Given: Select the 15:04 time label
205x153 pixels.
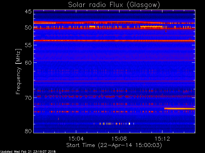Looking at the screenshot, I should pyautogui.click(x=76, y=139).
